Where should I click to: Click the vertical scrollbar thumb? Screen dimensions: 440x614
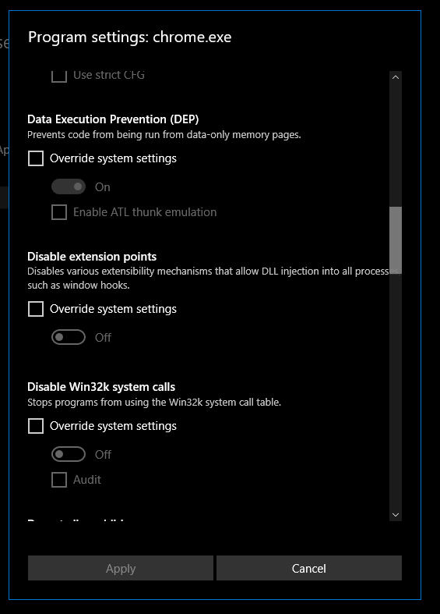[396, 240]
